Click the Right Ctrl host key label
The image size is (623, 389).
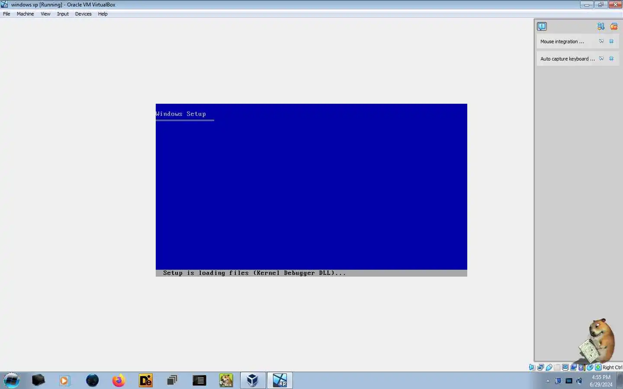tap(612, 367)
